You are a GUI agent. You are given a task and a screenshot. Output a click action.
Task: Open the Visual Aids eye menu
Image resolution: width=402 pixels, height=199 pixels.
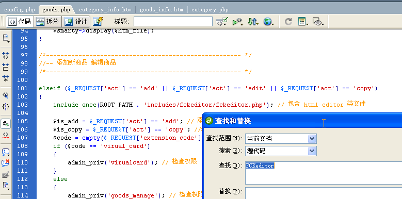coord(318,22)
